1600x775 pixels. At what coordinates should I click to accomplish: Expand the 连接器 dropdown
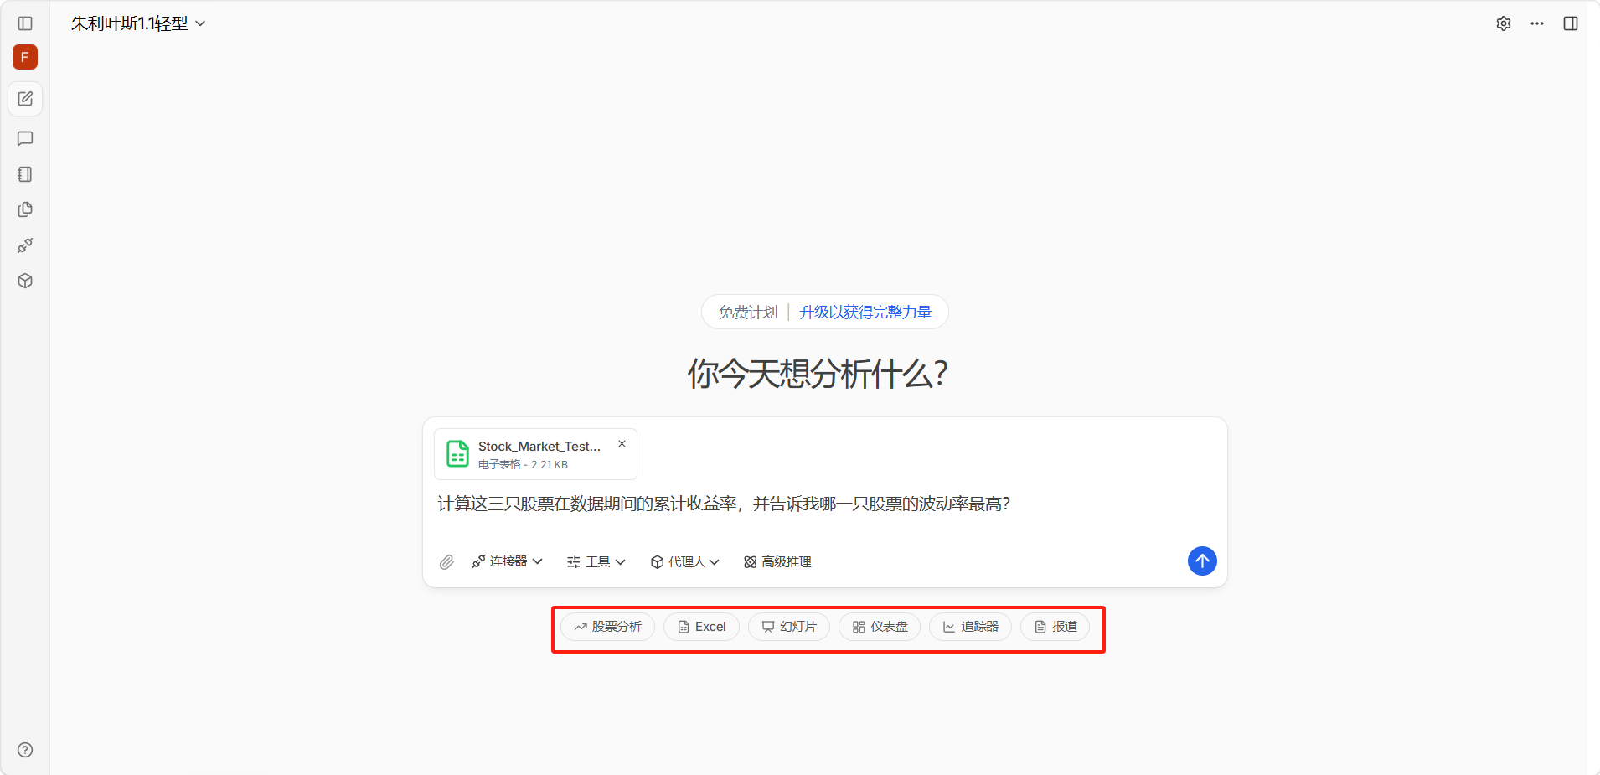pos(507,561)
